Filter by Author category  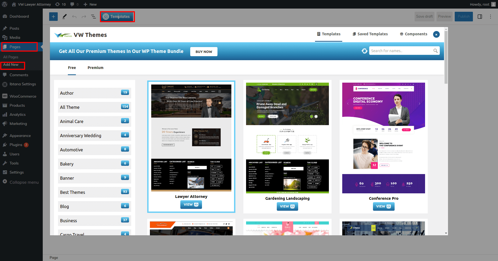(95, 93)
